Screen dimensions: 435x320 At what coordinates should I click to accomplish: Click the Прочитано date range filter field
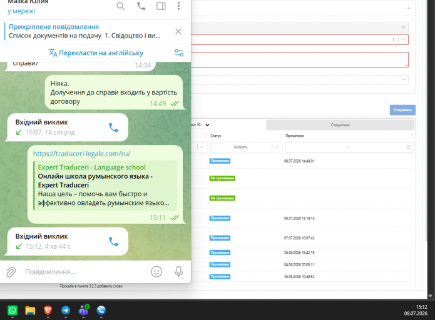point(349,147)
